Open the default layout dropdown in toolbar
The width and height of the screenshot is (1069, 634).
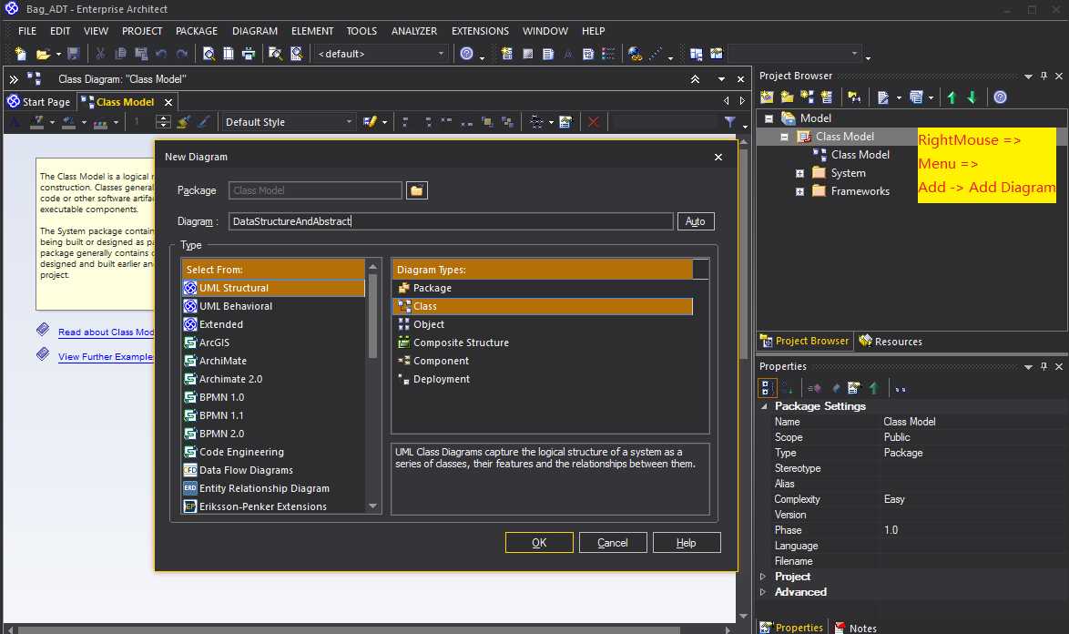[441, 54]
